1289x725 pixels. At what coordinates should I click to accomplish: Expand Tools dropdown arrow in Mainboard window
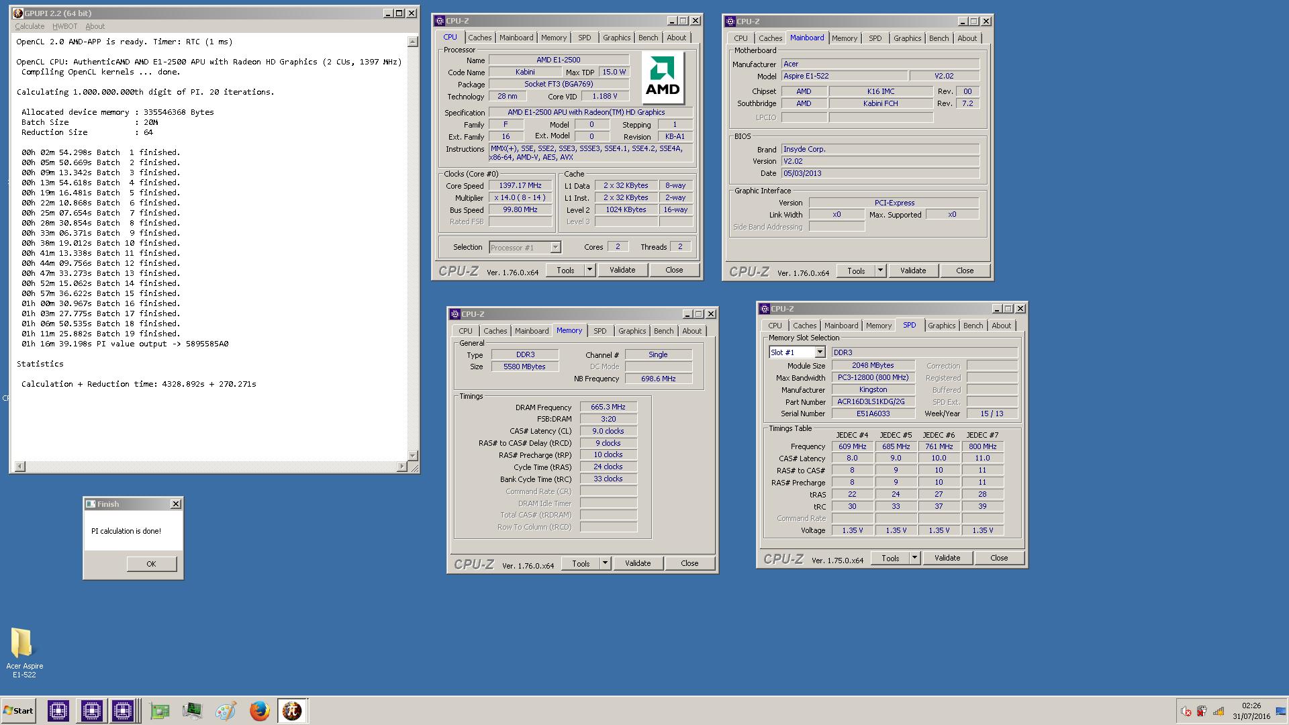tap(880, 271)
